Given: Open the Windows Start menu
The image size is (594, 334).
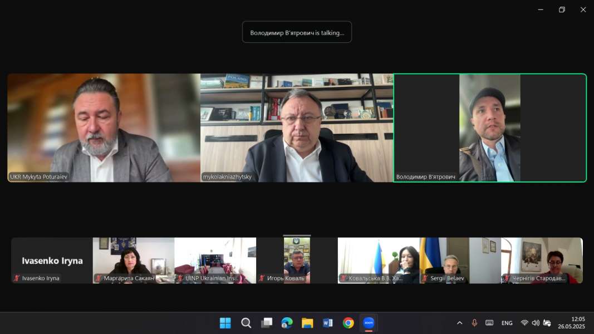Looking at the screenshot, I should pyautogui.click(x=225, y=323).
